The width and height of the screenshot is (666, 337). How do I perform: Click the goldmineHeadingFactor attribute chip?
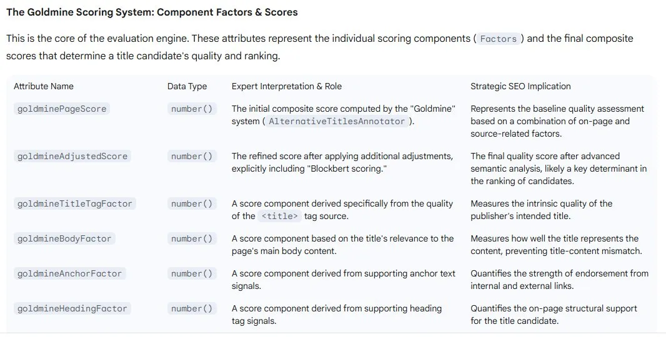[x=72, y=308]
